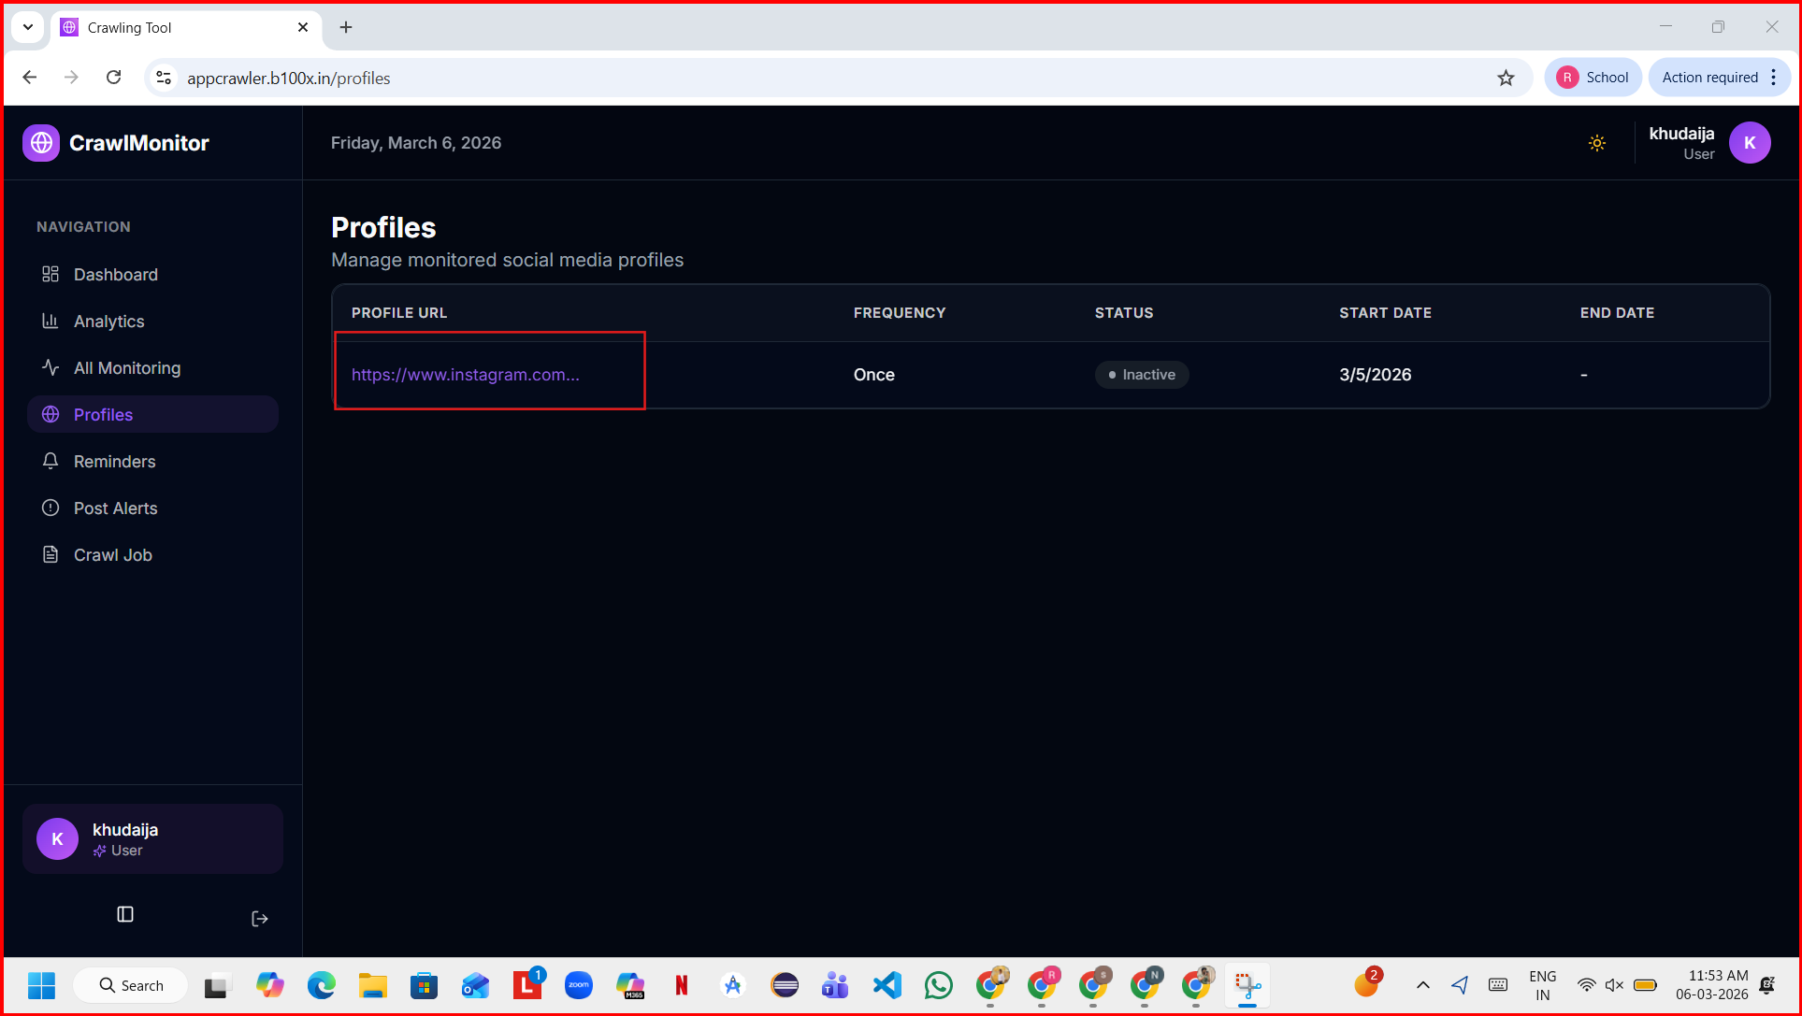Click the CrawlMonitor globe logo
The image size is (1802, 1016).
41,143
